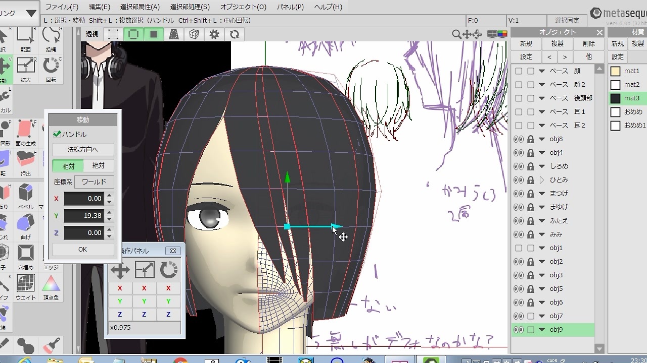Viewport: 647px width, 363px height.
Task: Open the ワールド coordinate system dropdown
Action: click(94, 182)
